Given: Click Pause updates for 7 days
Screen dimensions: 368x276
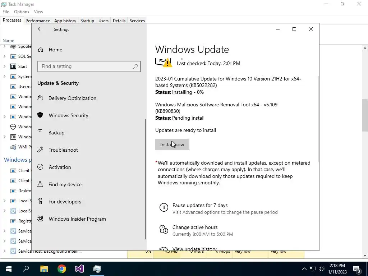Looking at the screenshot, I should pyautogui.click(x=200, y=205).
